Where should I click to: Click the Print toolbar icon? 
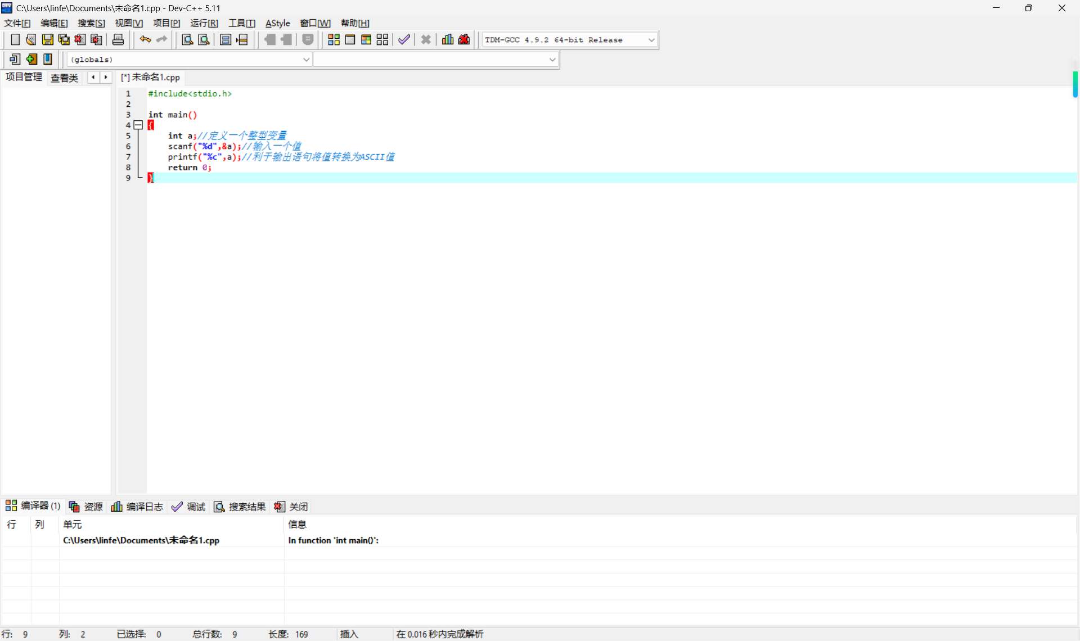pyautogui.click(x=118, y=39)
